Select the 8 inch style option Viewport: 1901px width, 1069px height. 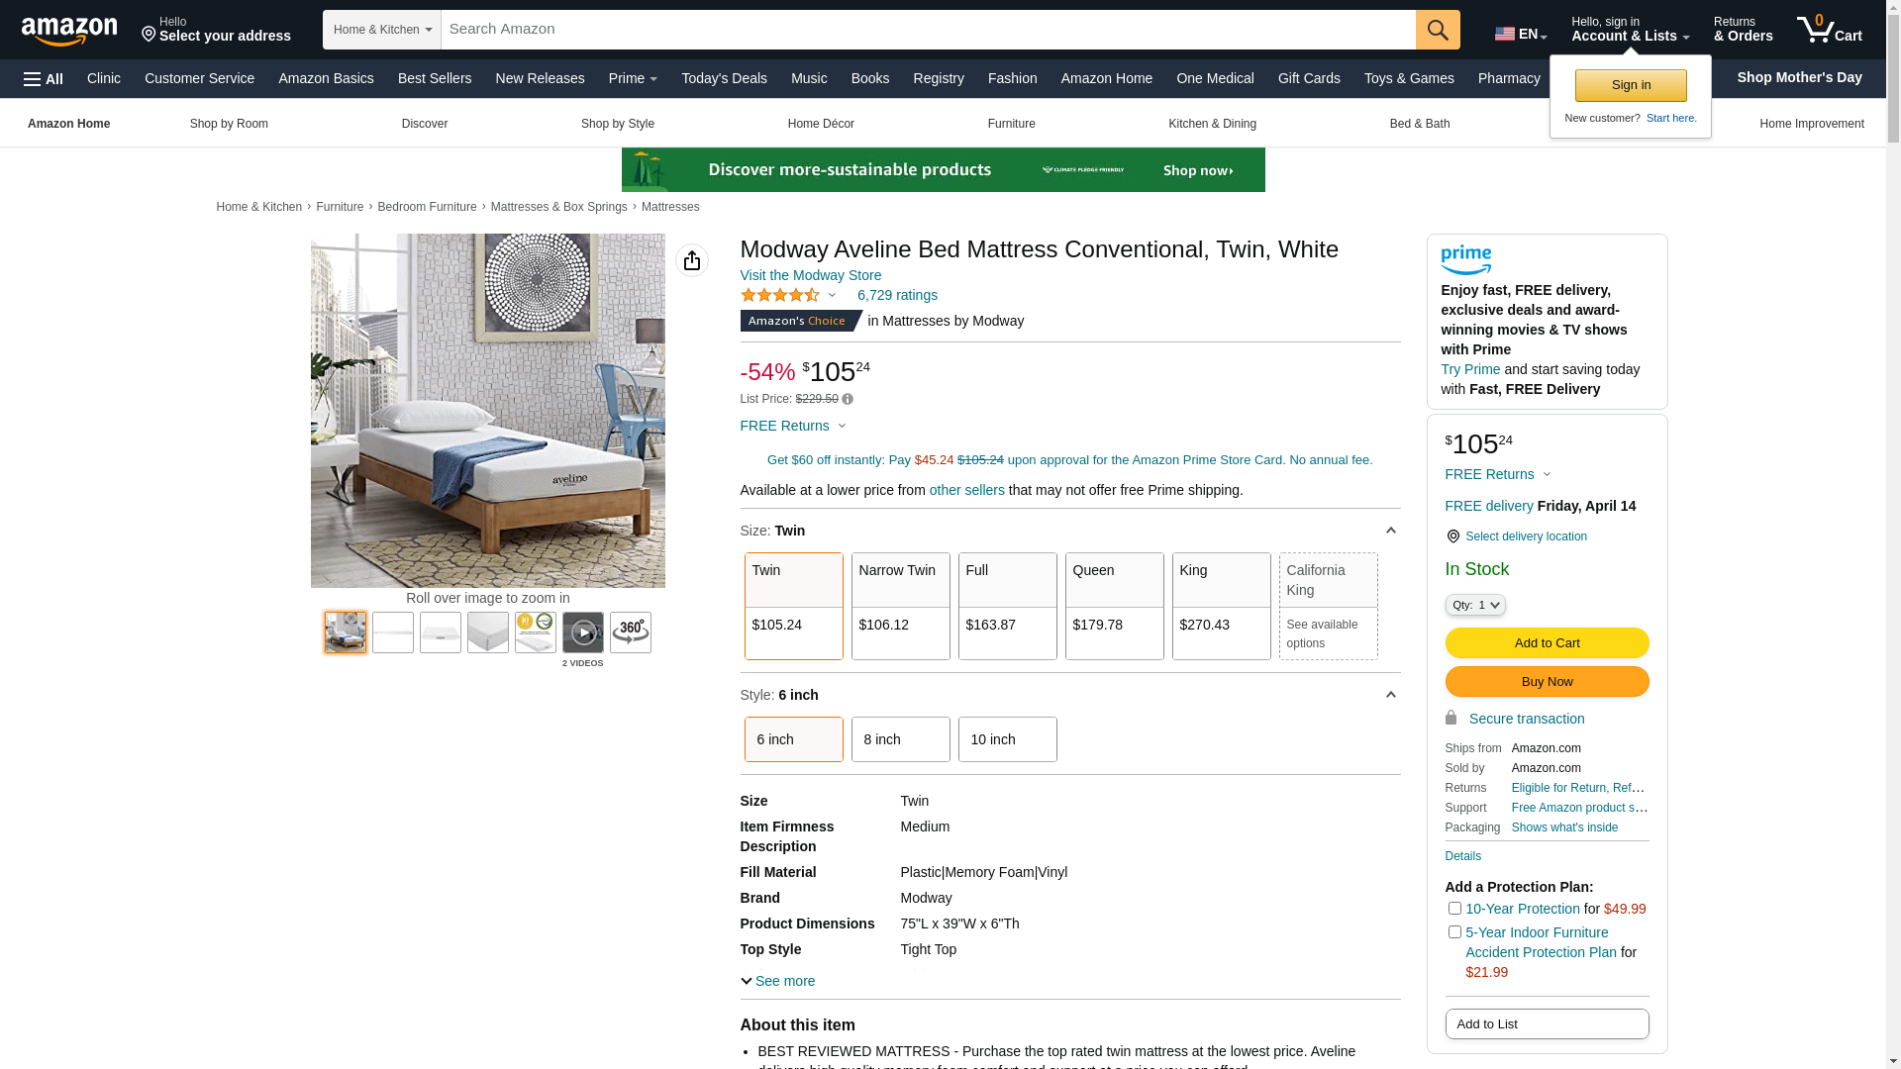(x=900, y=739)
